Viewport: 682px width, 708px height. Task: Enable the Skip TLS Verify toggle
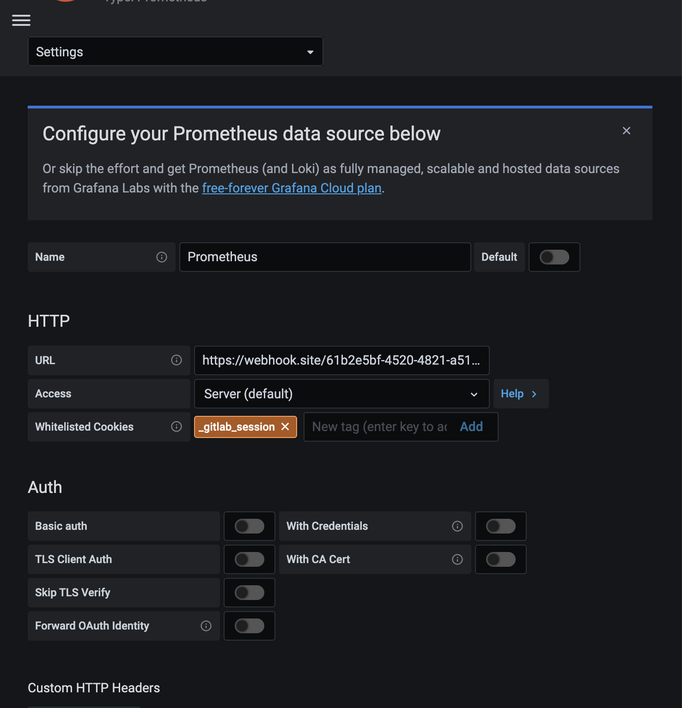(x=250, y=593)
